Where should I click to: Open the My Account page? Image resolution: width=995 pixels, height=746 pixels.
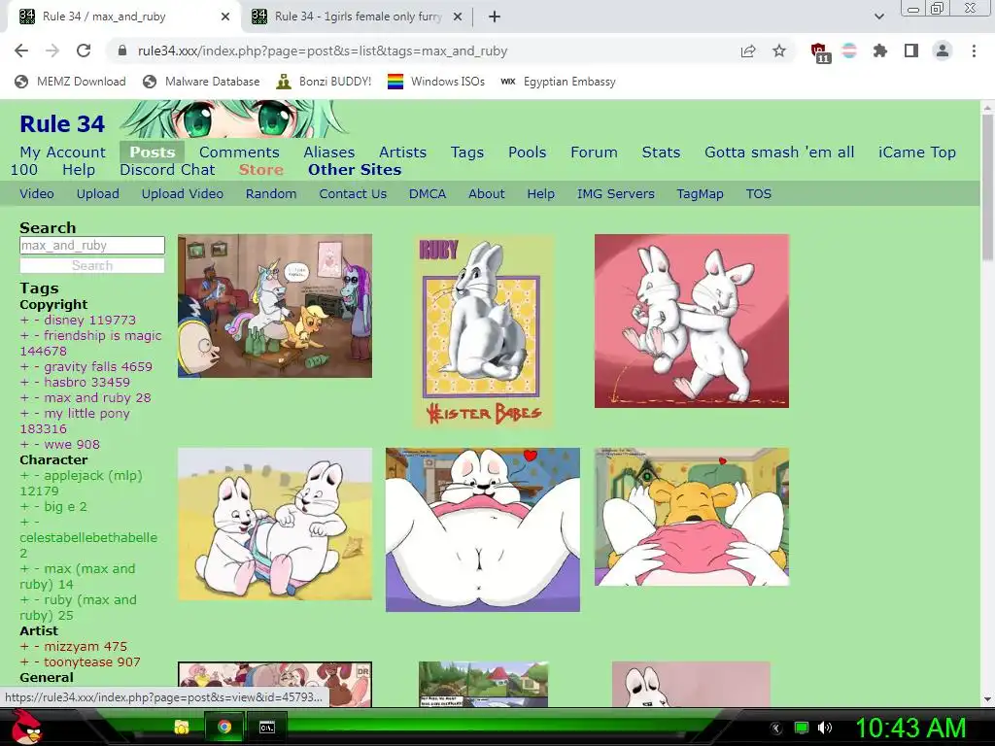pos(63,153)
